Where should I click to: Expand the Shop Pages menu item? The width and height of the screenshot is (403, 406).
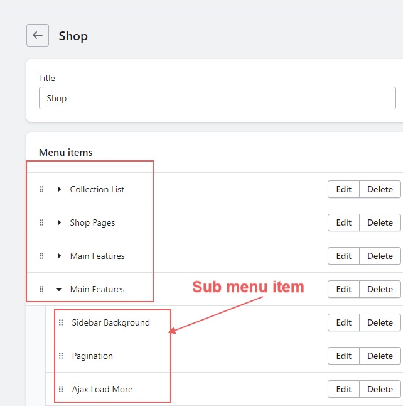coord(59,222)
